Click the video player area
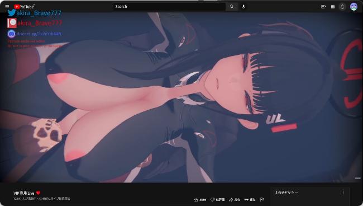363x206 pixels. pyautogui.click(x=181, y=97)
